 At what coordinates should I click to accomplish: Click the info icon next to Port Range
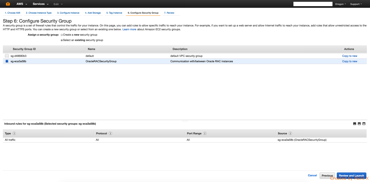[x=205, y=133]
